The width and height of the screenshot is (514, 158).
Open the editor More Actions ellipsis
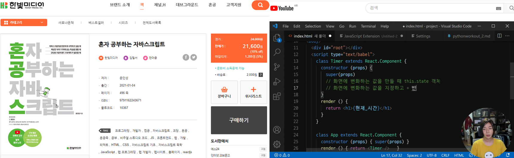[x=507, y=36]
